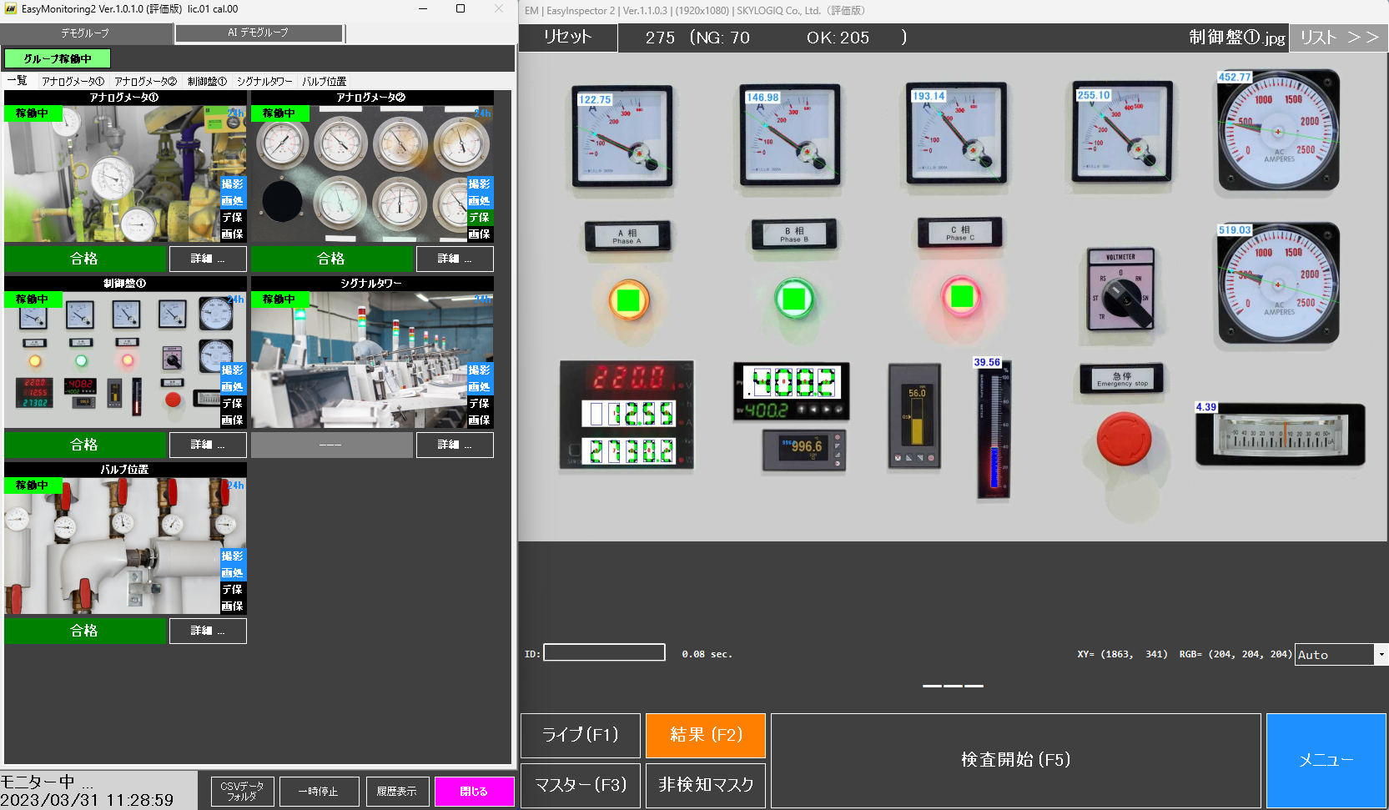Open 詳細 for アナログメータ② panel
The height and width of the screenshot is (810, 1389).
pyautogui.click(x=455, y=259)
